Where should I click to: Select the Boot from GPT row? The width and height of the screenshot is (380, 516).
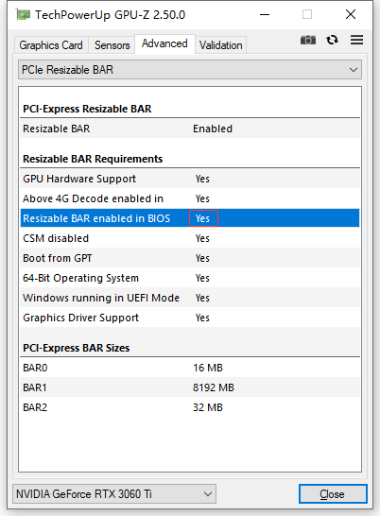[190, 258]
